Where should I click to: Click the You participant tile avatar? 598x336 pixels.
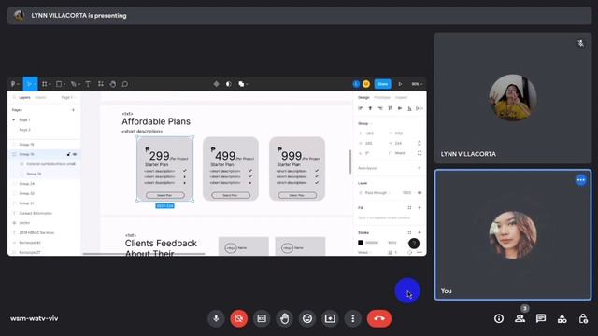[x=513, y=235]
